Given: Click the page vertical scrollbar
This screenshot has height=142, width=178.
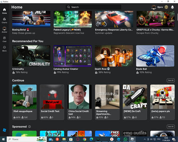Looking at the screenshot, I should coord(178,17).
